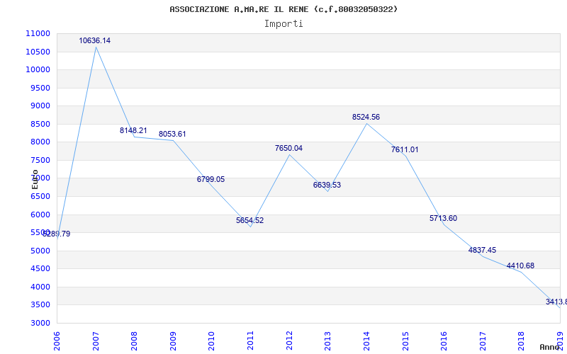
Task: Select the data label 4410.68
Action: pos(520,266)
